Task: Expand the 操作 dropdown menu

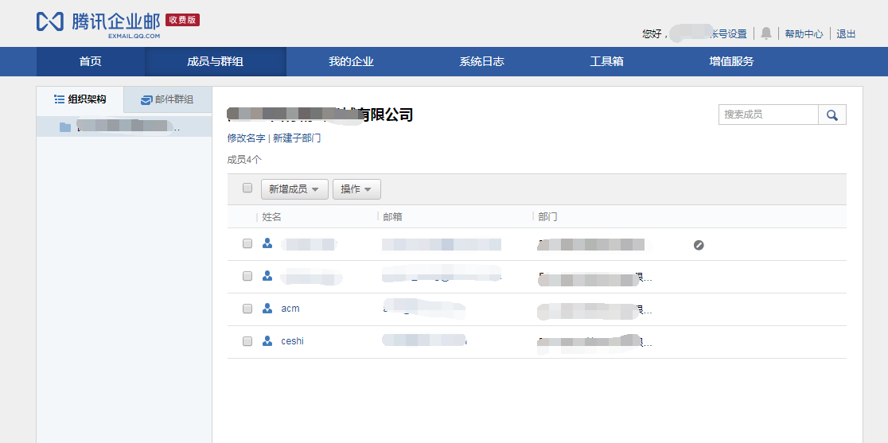Action: (x=356, y=189)
